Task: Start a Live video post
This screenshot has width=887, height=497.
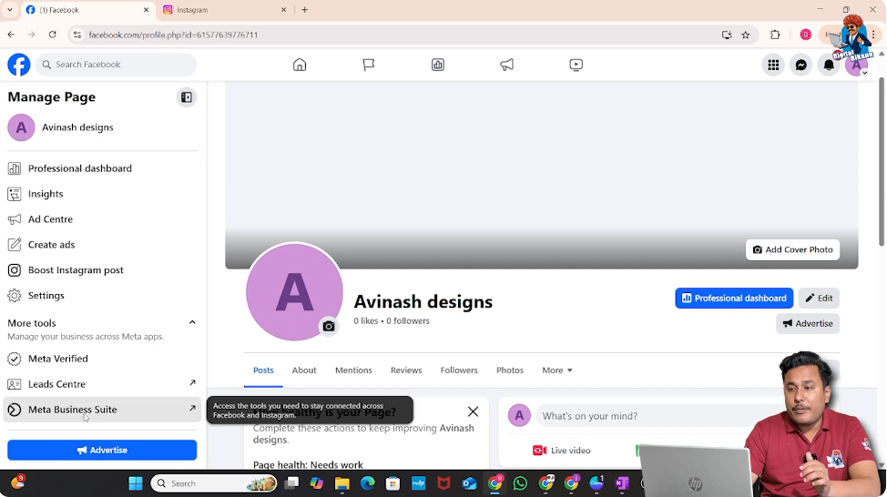Action: point(562,451)
